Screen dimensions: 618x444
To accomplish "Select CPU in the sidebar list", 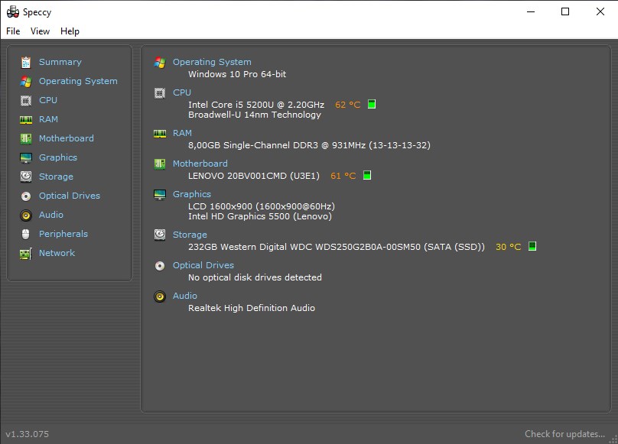I will click(x=48, y=100).
